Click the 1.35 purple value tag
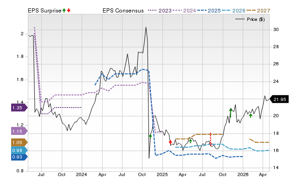 click(x=19, y=108)
